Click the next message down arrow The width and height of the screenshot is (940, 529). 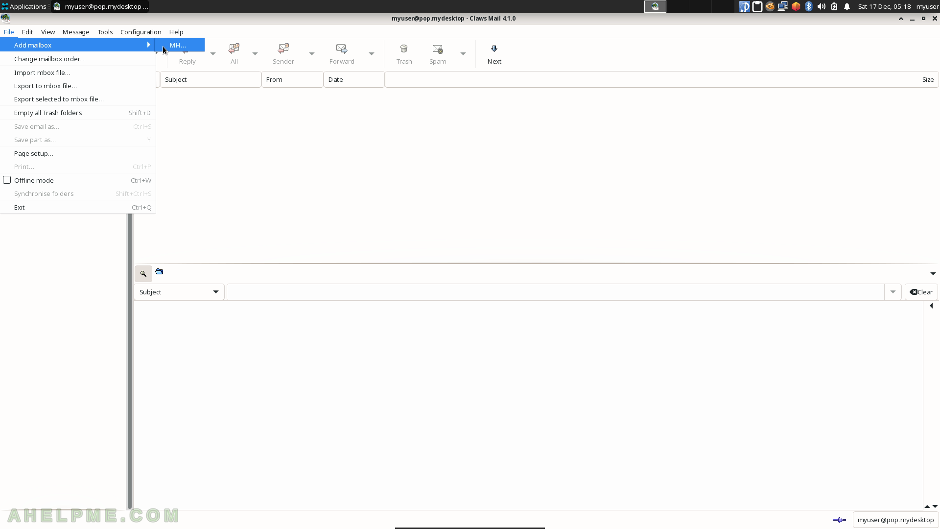tap(935, 506)
